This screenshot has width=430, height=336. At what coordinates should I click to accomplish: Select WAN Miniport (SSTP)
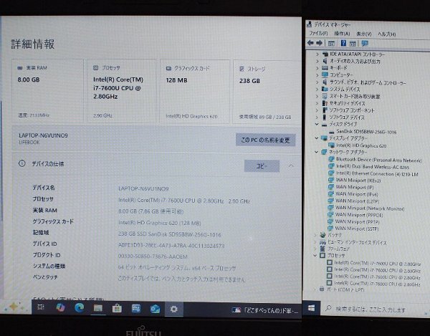click(x=357, y=229)
